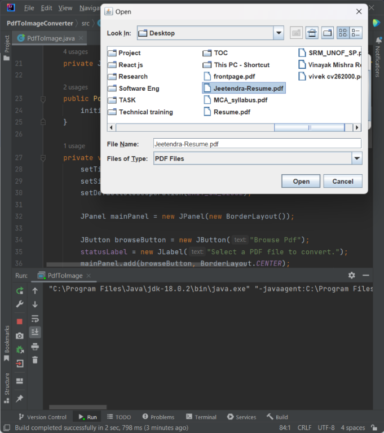Click the file list horizontal scrollbar thumb
Image resolution: width=384 pixels, height=433 pixels.
[310, 127]
